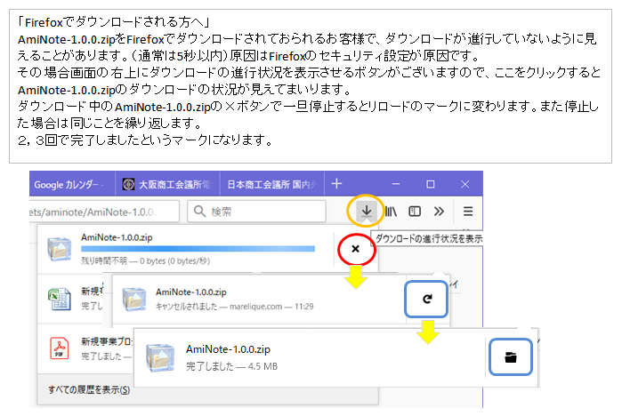Click the cancelled AmiNote-1.0.0.zip file name
The width and height of the screenshot is (622, 416).
(191, 292)
